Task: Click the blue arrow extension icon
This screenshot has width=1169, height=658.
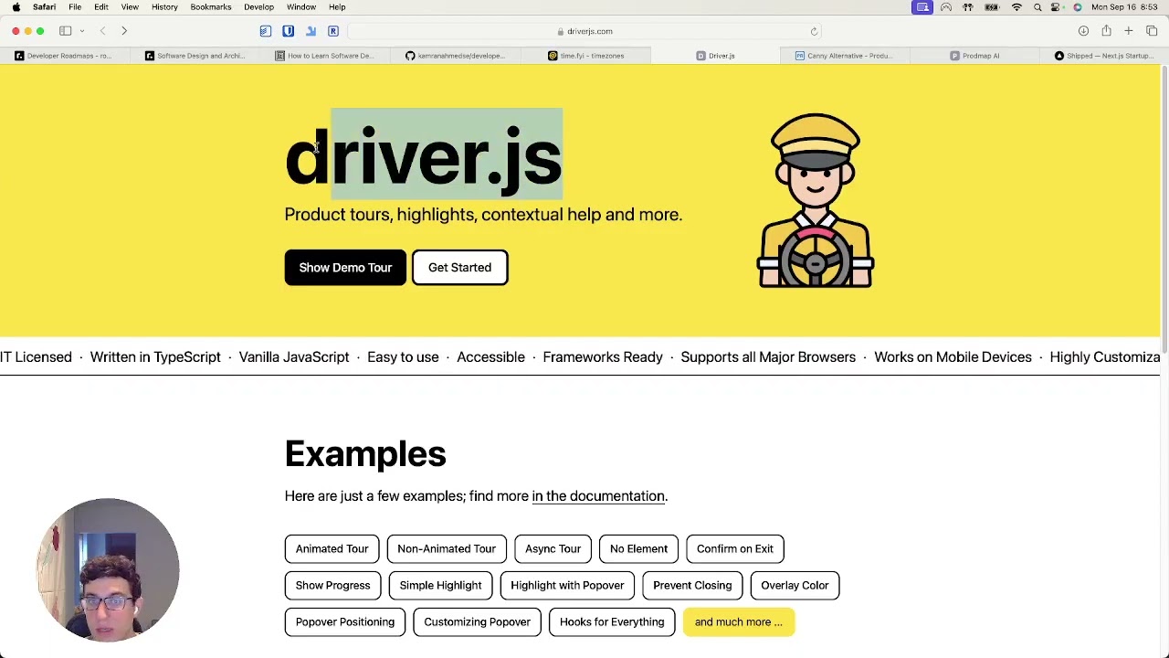Action: (x=311, y=31)
